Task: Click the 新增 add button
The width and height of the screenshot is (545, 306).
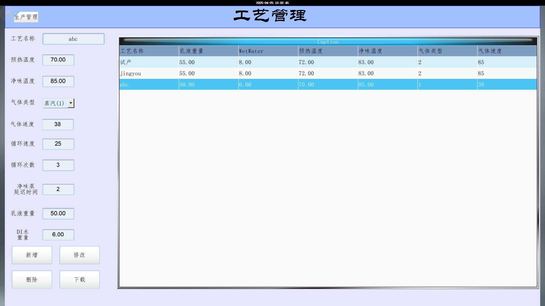Action: 32,255
